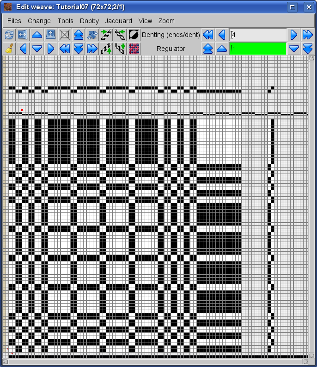Open the Tools menu
Screen dimensions: 317x367
point(66,21)
